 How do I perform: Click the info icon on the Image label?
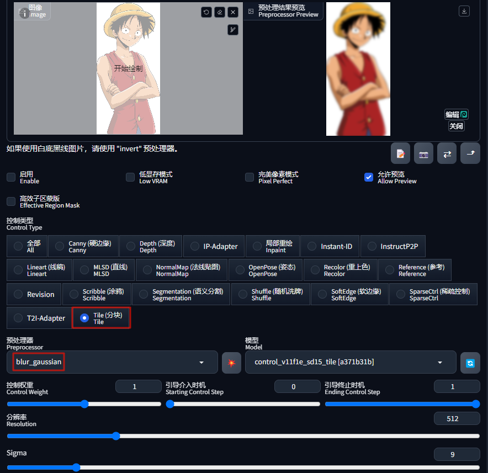[x=24, y=13]
